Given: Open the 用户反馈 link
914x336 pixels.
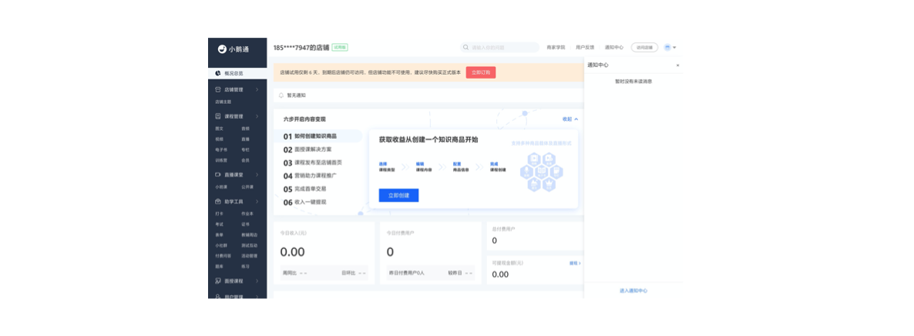Looking at the screenshot, I should pos(585,47).
